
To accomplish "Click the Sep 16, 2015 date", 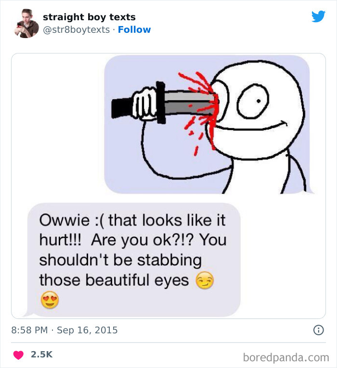I will pos(87,330).
